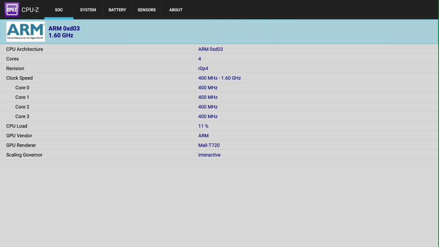Select the 'GPU Vendor' label
439x247 pixels.
pos(19,136)
